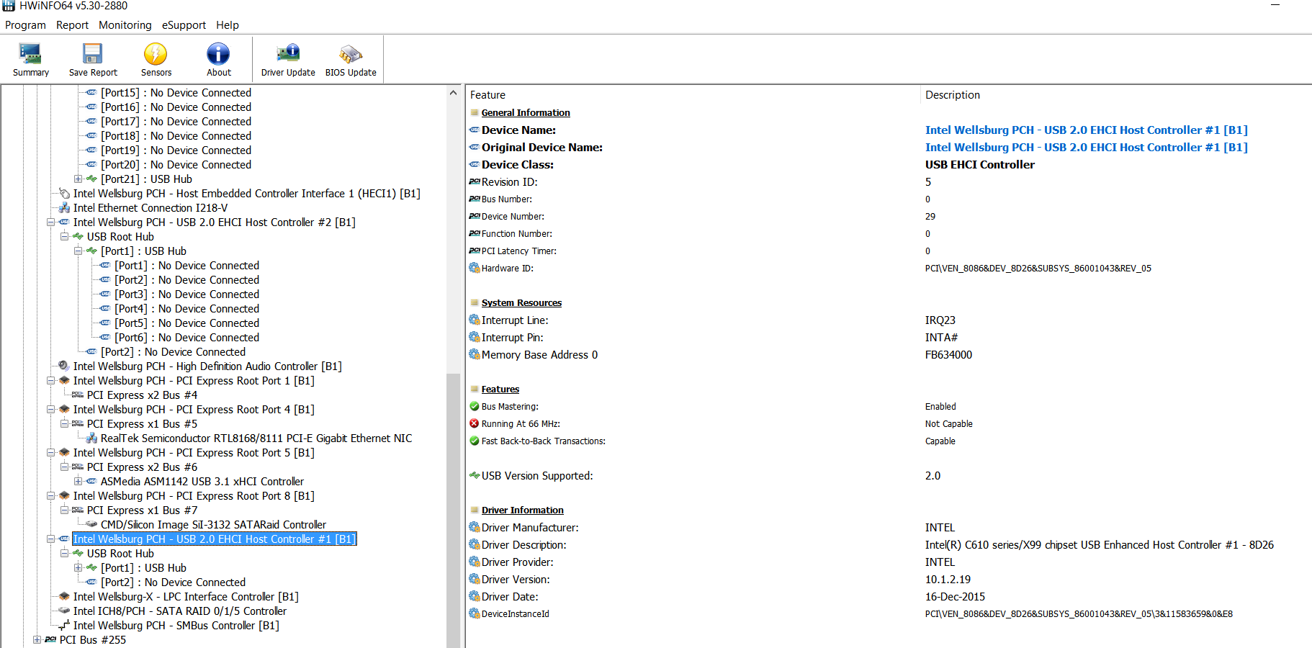Click the SATA RAID controller drive icon
1312x648 pixels.
pos(64,611)
